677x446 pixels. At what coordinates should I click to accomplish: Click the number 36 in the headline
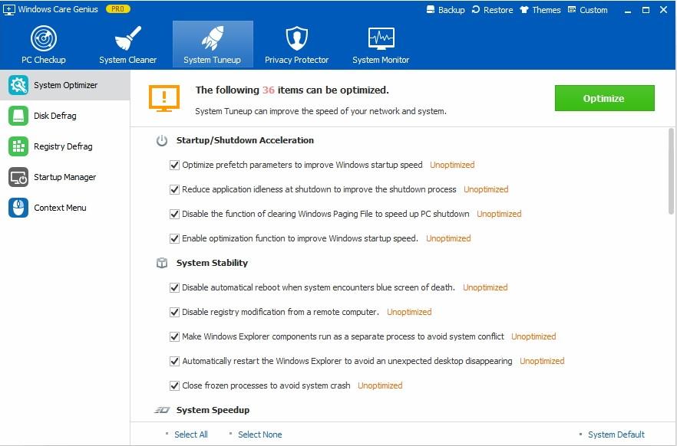coord(268,90)
